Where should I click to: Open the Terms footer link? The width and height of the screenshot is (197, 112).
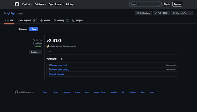[45, 92]
